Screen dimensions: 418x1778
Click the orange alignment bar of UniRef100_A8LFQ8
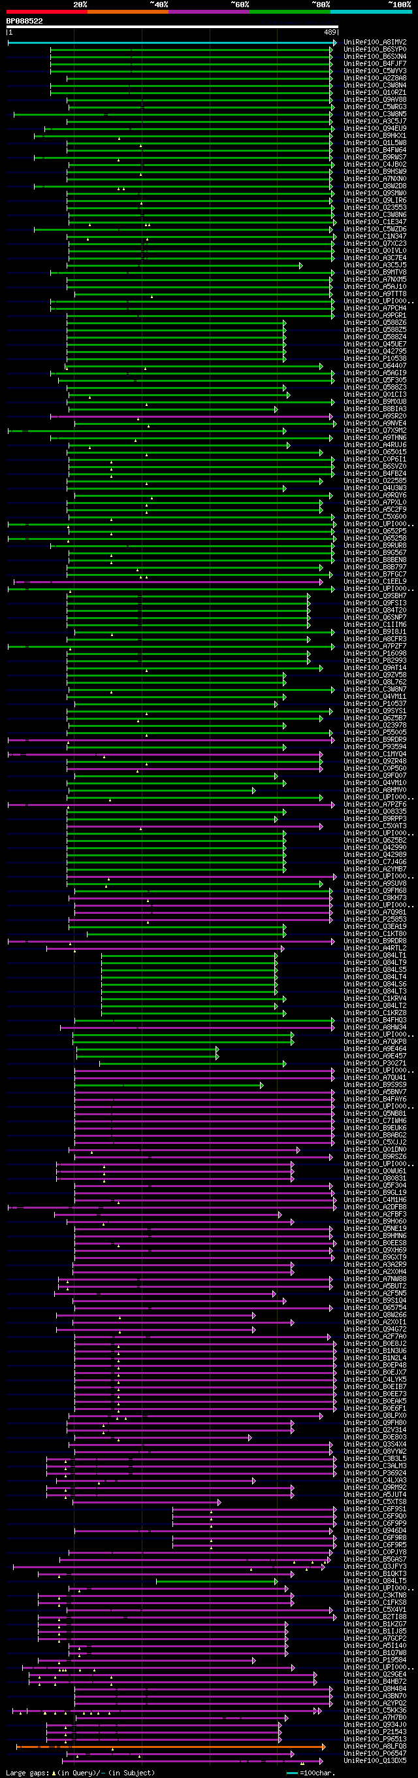171,1747
